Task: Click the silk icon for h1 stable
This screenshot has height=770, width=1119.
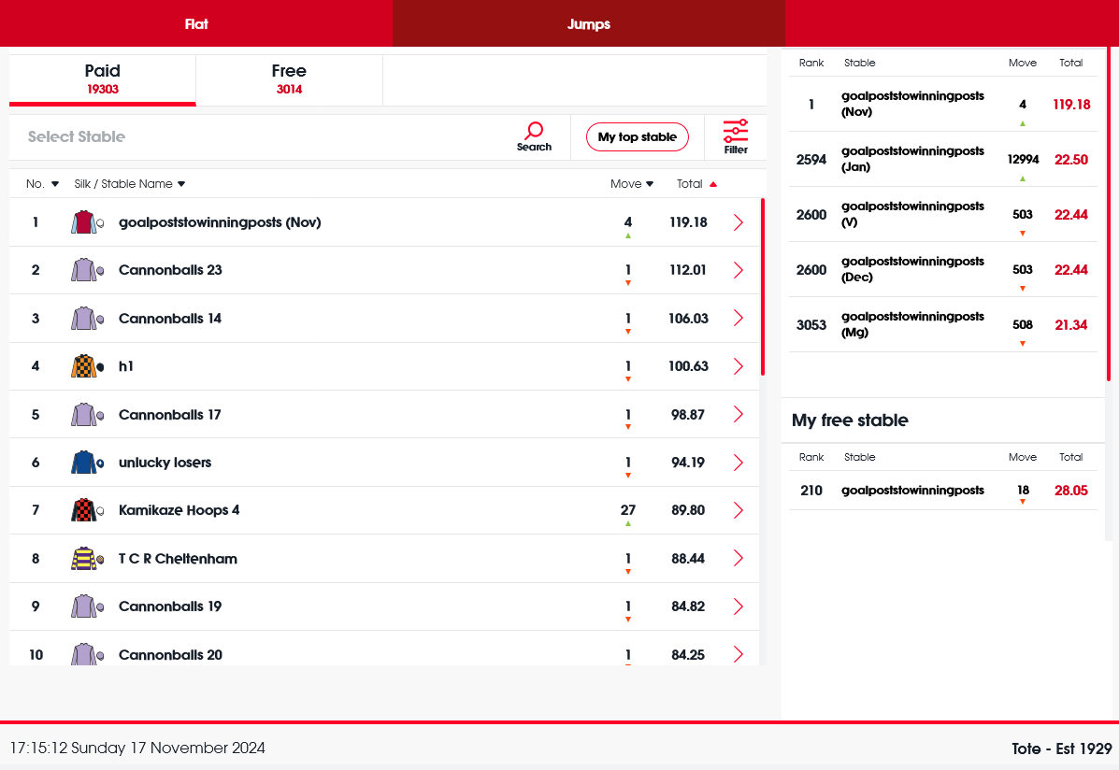Action: click(x=84, y=366)
